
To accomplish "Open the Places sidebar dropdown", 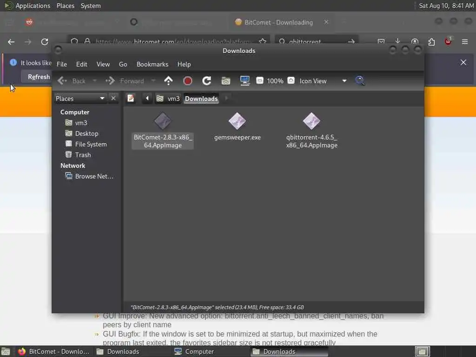I will click(x=80, y=99).
